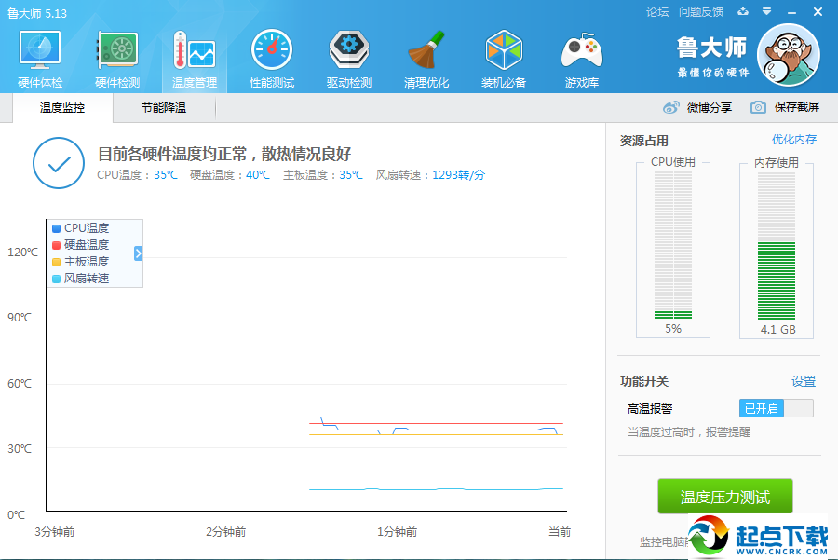Open the 游戏库 gamepad icon
This screenshot has height=560, width=838.
pyautogui.click(x=582, y=58)
